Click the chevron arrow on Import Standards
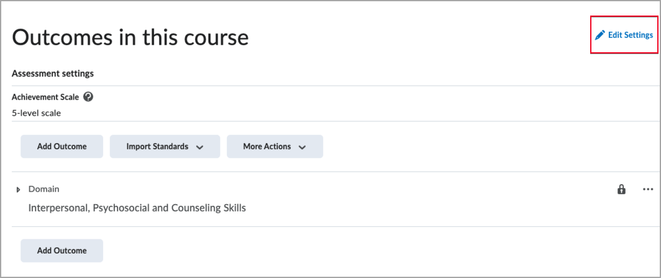This screenshot has height=278, width=661. (200, 147)
